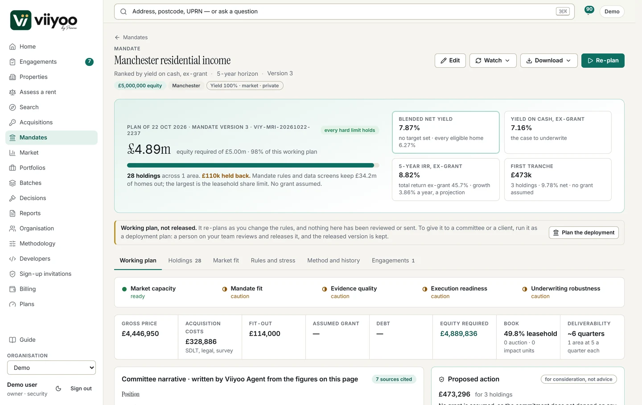The height and width of the screenshot is (405, 642).
Task: Click the notifications bell with 90 badge
Action: pos(588,11)
